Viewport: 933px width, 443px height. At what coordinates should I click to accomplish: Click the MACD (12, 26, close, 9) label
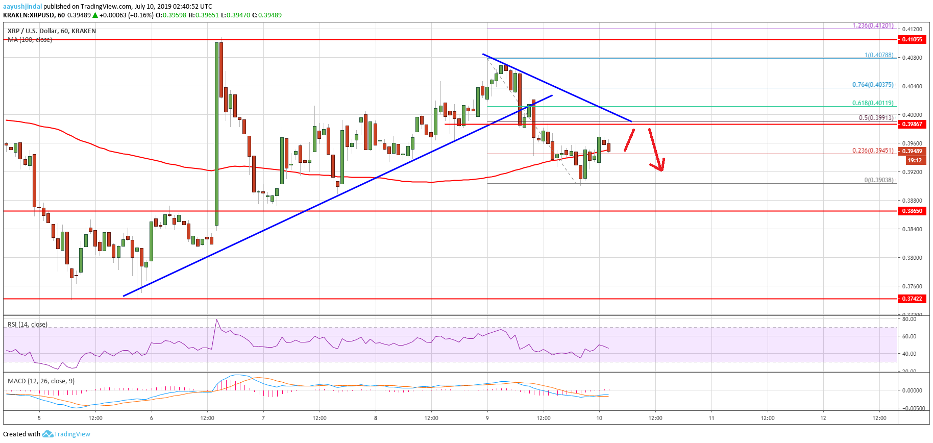(x=41, y=381)
